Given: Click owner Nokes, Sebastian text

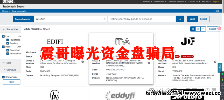Looking at the screenshot, I should pos(125,79).
